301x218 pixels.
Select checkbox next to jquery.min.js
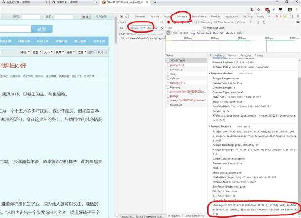pyautogui.click(x=168, y=65)
